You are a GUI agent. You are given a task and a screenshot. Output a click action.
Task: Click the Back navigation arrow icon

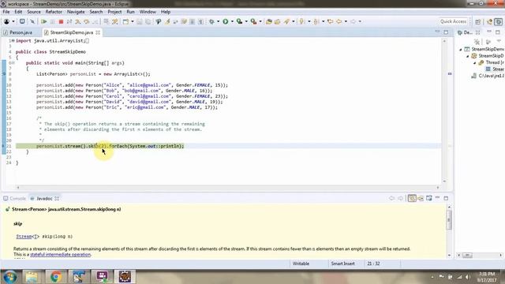click(339, 21)
